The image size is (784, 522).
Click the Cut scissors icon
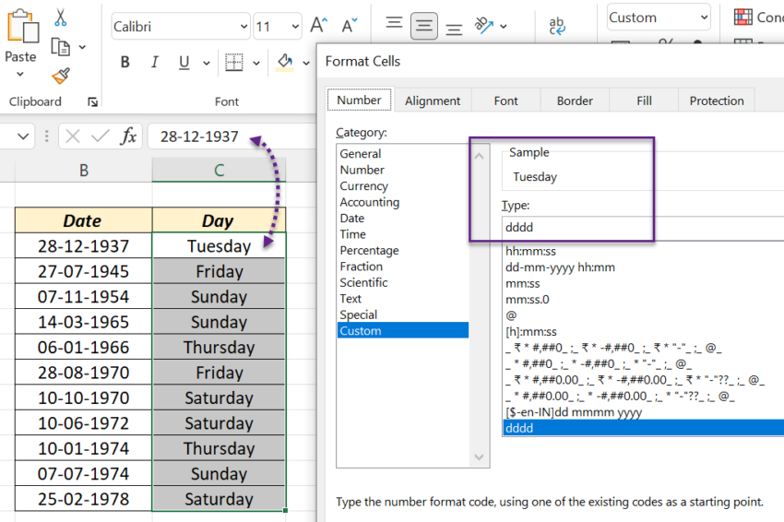pos(61,18)
